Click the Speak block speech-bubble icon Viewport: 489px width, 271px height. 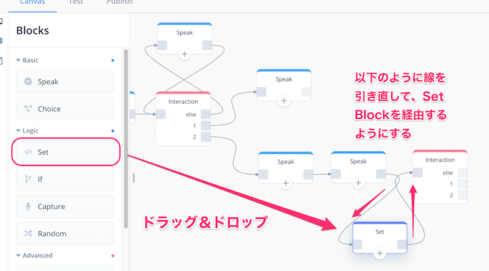[28, 82]
